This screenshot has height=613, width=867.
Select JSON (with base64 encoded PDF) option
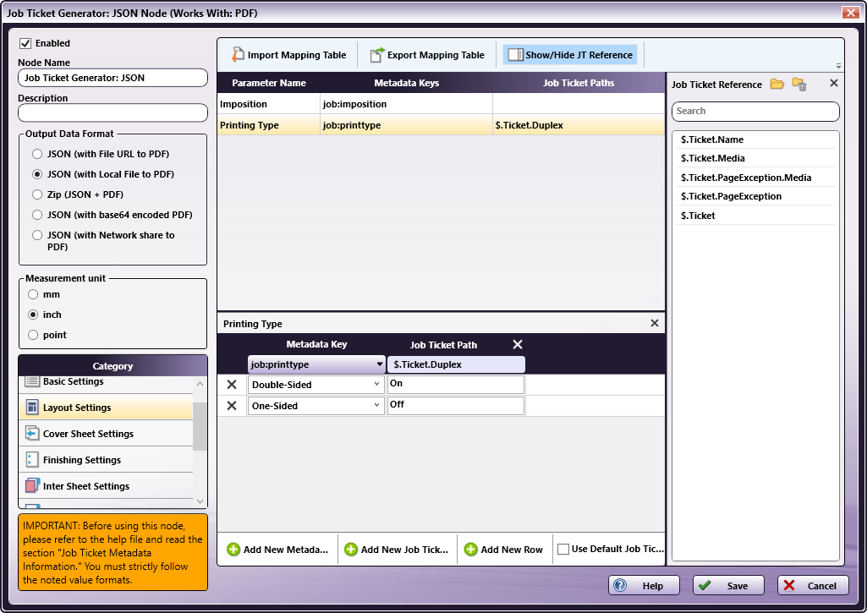(x=37, y=215)
